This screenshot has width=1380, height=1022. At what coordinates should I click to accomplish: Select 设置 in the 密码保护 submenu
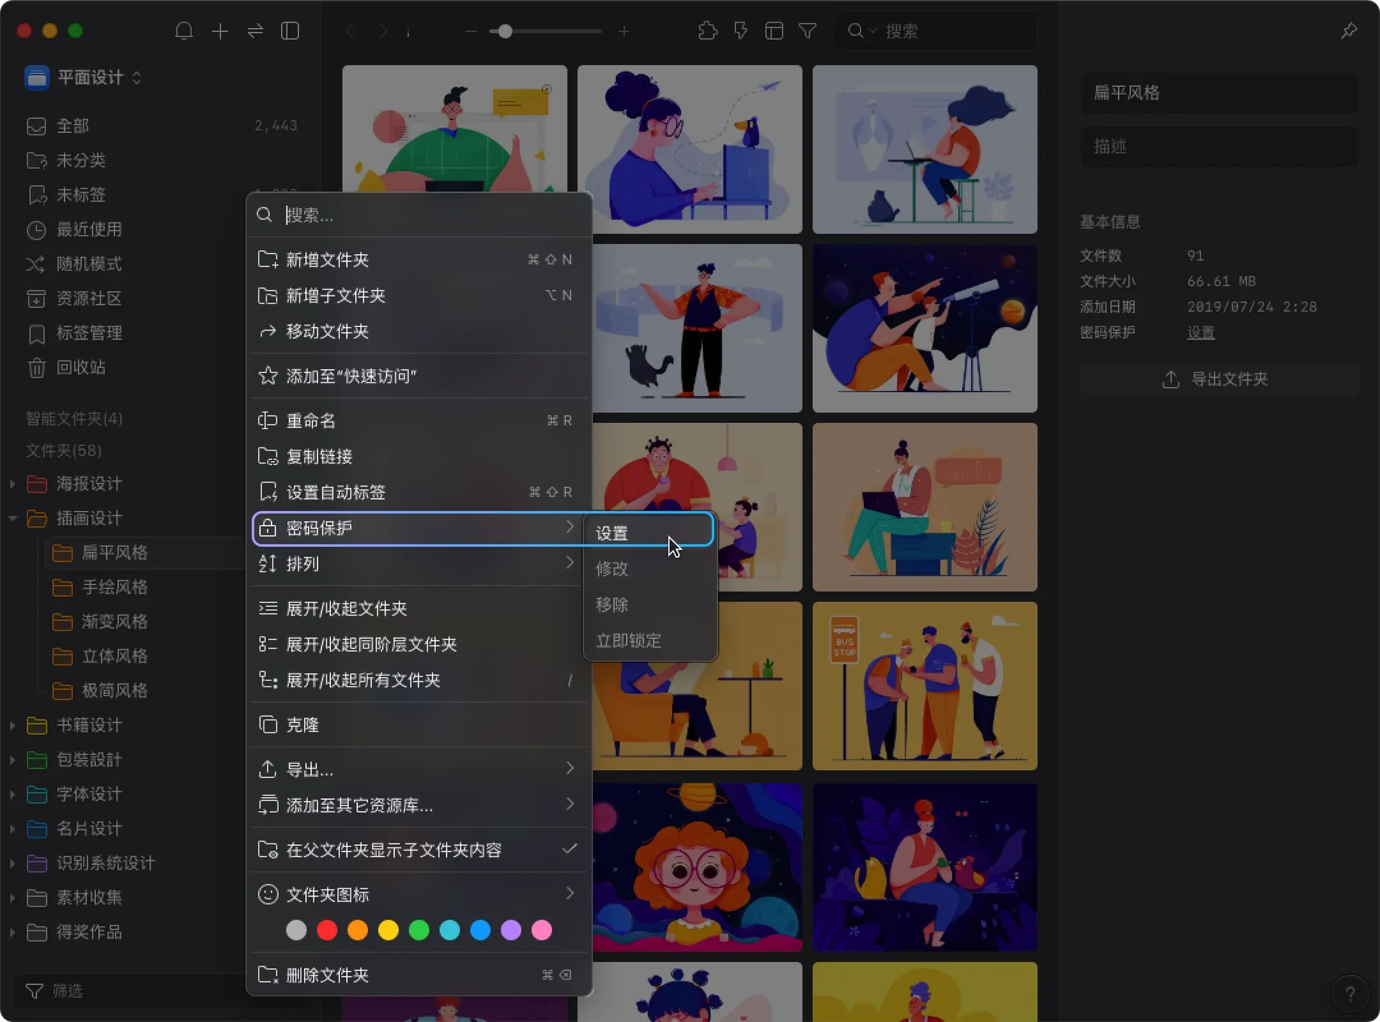650,534
